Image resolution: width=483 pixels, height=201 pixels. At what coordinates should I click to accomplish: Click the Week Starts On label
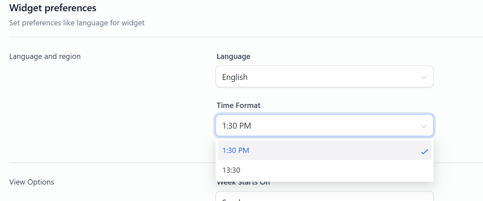243,181
